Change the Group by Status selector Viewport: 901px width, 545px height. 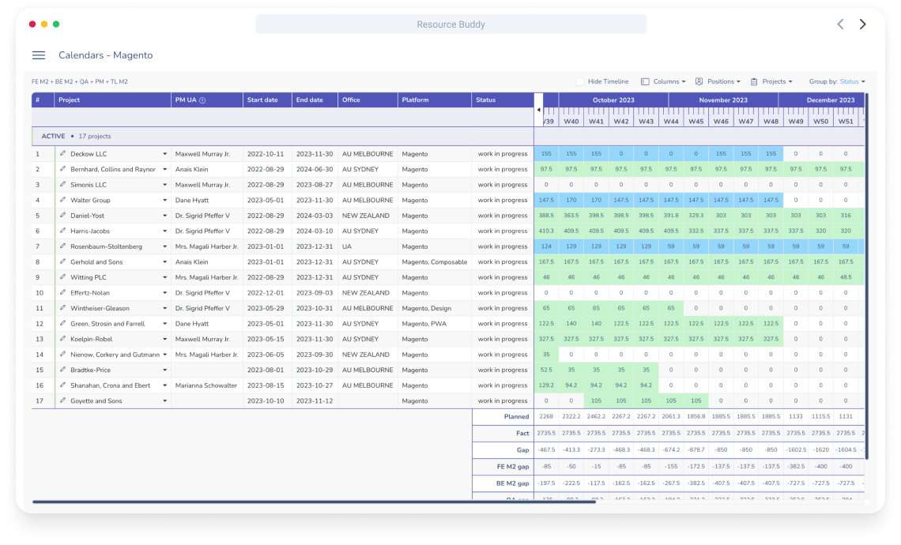pos(852,81)
